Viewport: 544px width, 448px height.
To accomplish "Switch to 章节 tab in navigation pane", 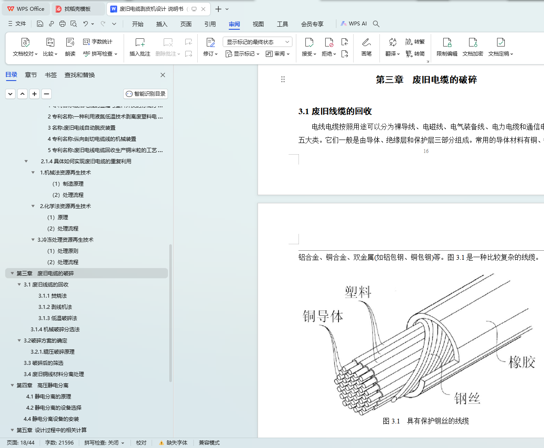I will point(31,75).
